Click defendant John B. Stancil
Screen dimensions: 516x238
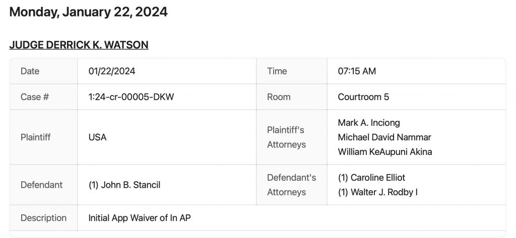pos(124,185)
